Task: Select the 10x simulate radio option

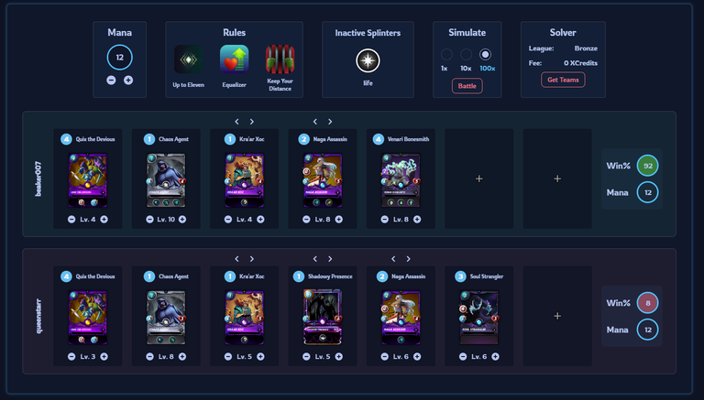Action: pyautogui.click(x=466, y=55)
